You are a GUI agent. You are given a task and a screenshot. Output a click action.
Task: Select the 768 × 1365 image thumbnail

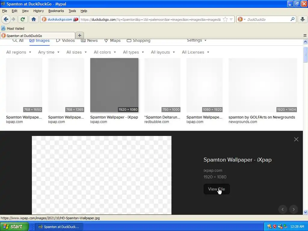66,85
